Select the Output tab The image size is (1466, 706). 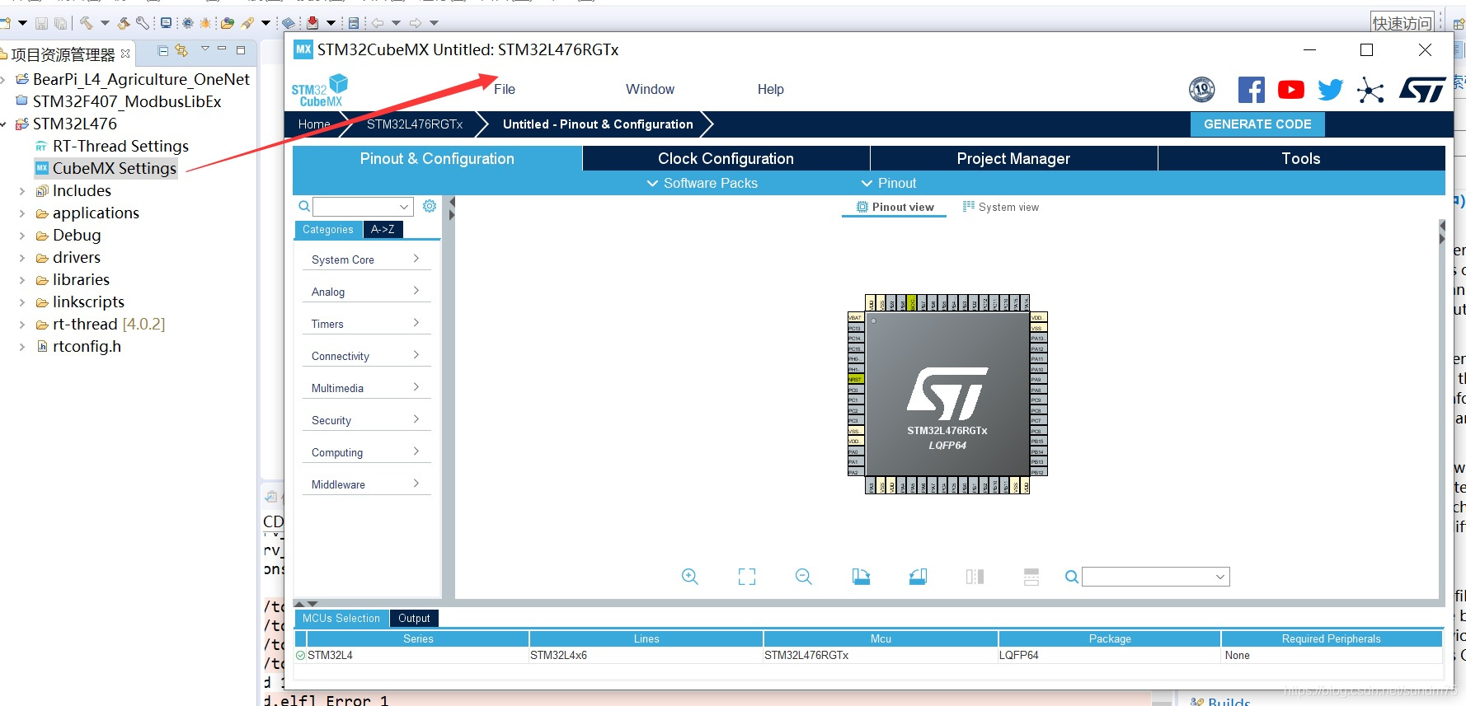point(414,618)
